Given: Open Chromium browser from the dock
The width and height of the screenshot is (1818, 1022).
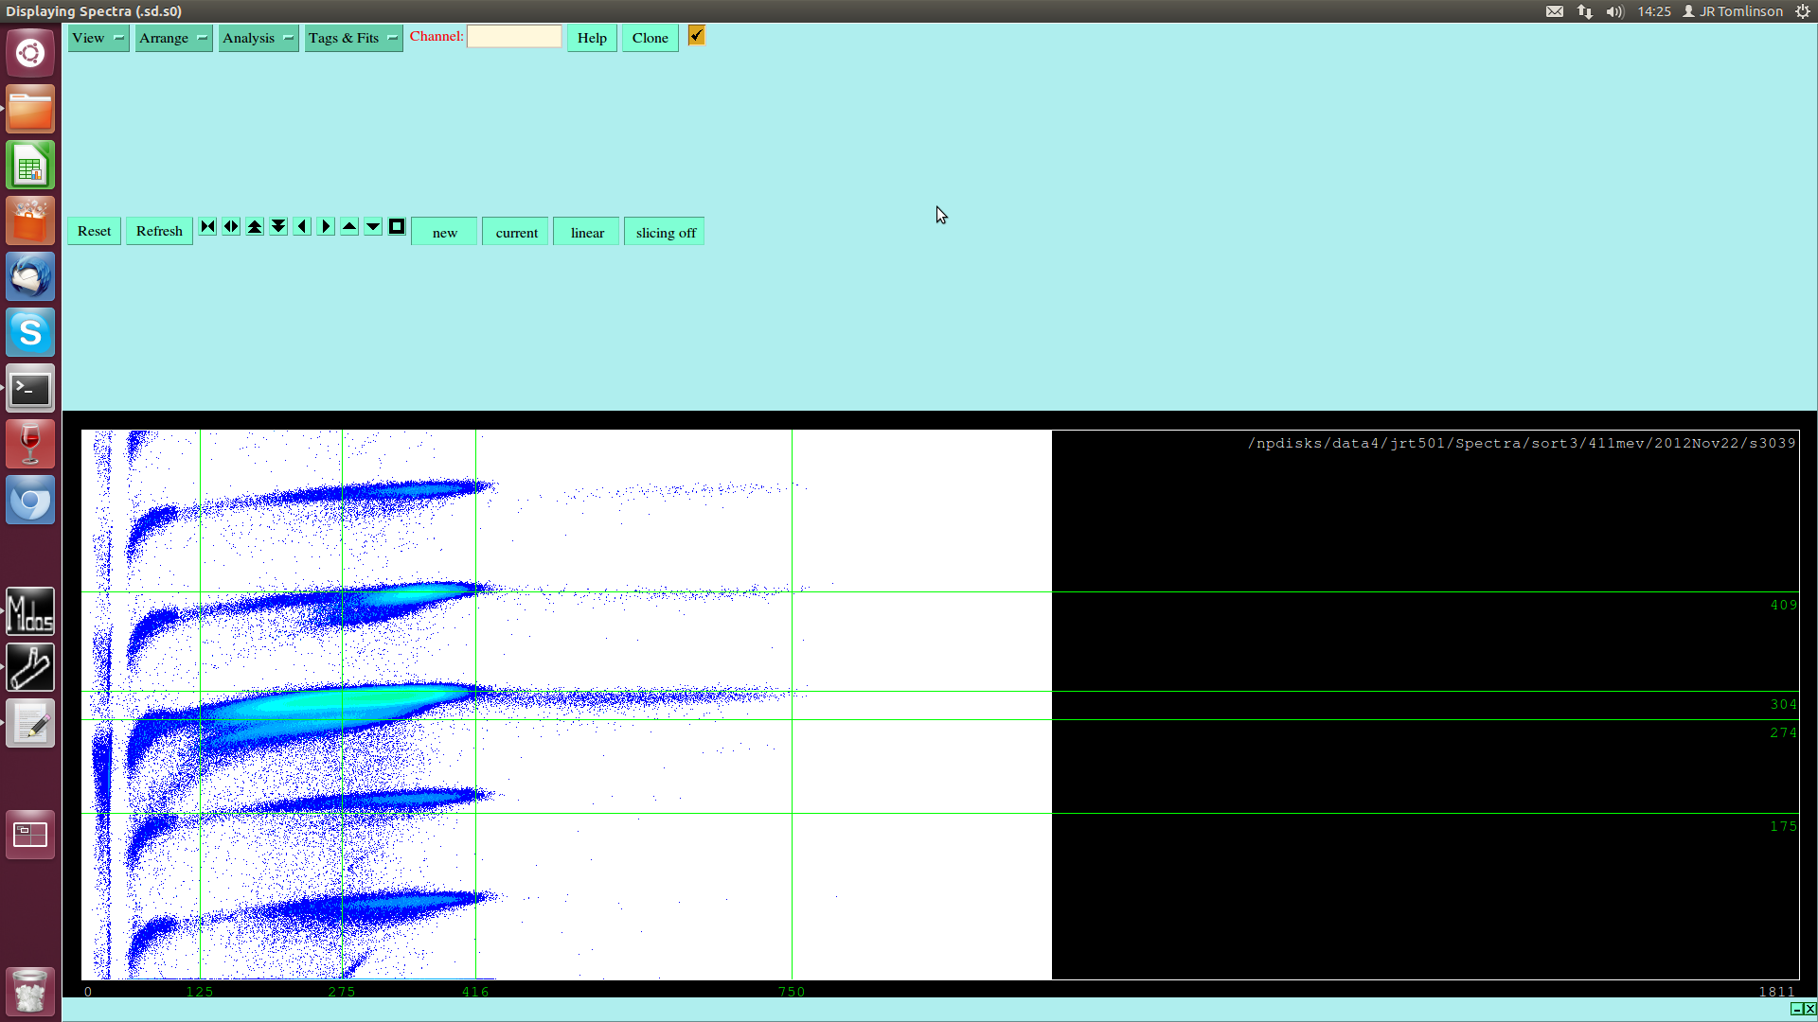Looking at the screenshot, I should click(30, 500).
